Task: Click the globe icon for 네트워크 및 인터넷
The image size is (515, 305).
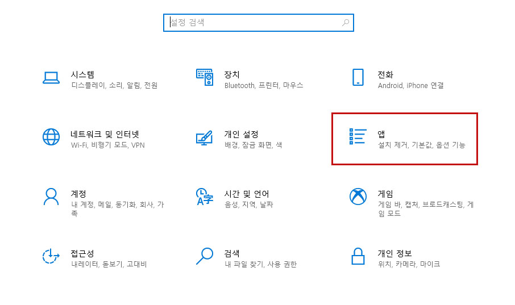Action: coord(51,137)
